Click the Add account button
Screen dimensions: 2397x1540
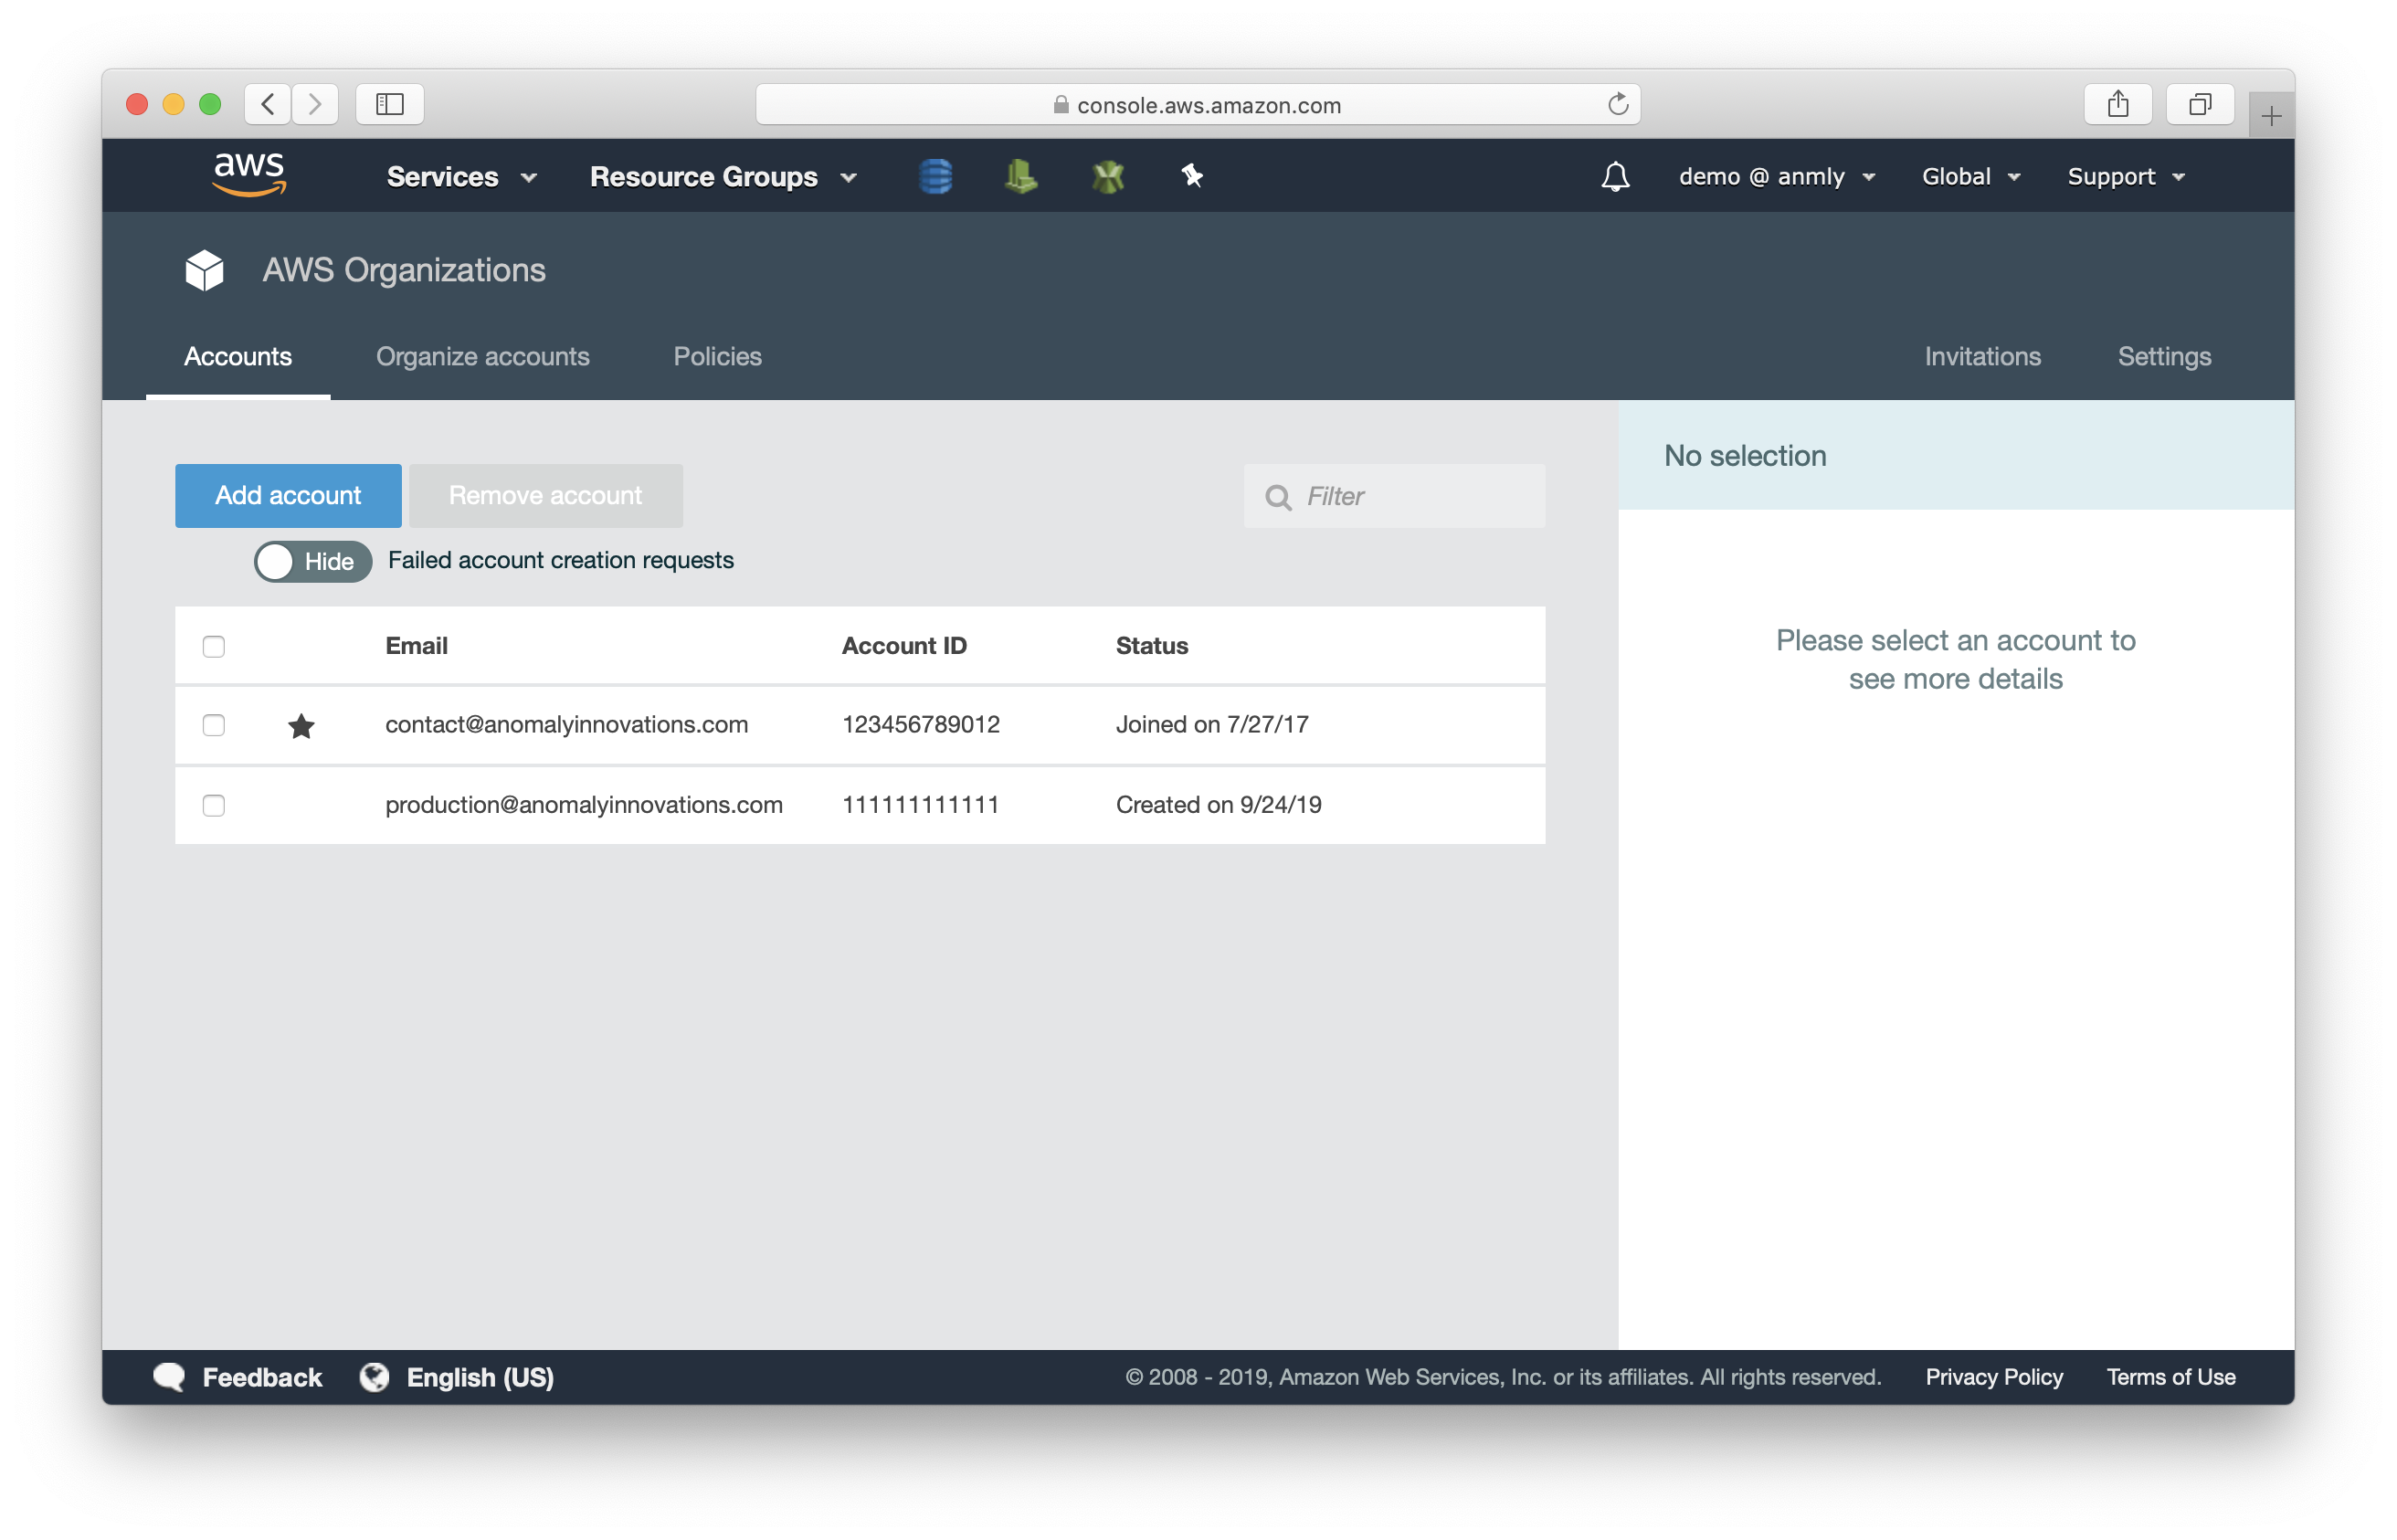point(289,494)
